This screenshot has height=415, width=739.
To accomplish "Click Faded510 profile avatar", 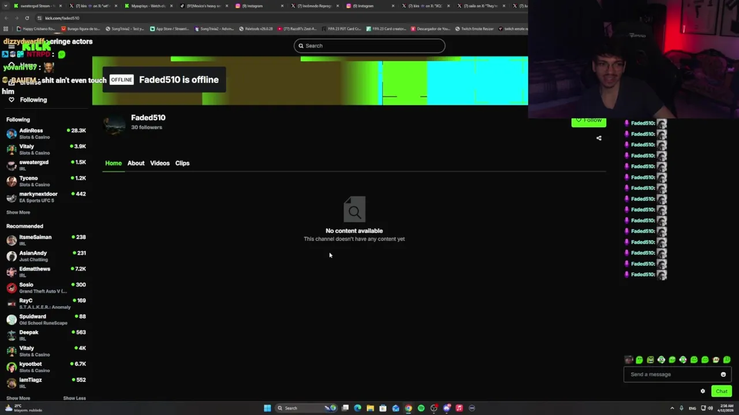I will point(115,124).
